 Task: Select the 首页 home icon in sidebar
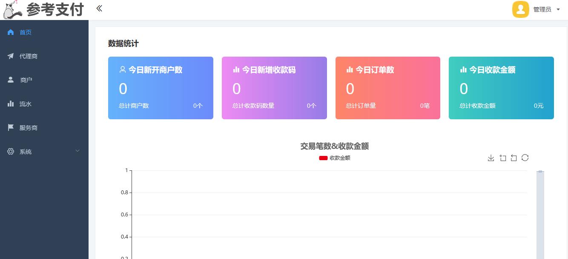(x=11, y=32)
